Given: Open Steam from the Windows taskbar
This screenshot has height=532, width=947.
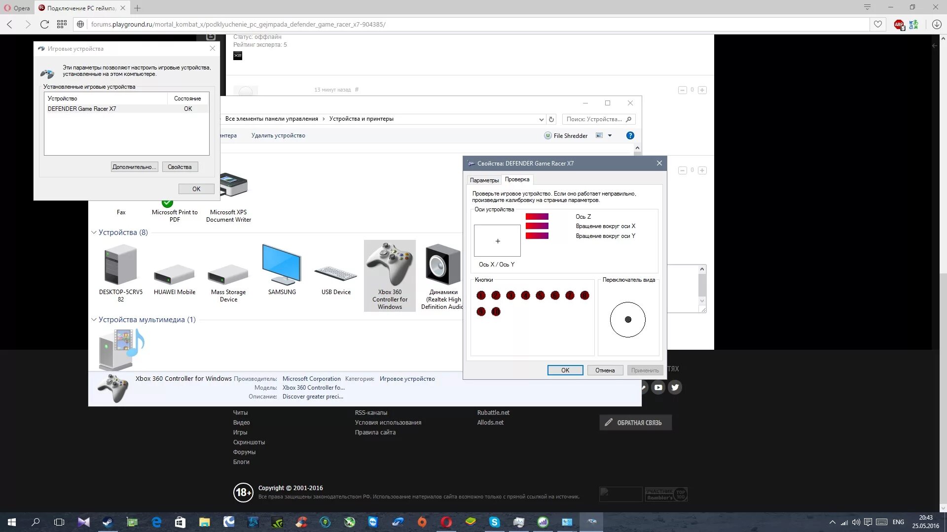Looking at the screenshot, I should 108,522.
